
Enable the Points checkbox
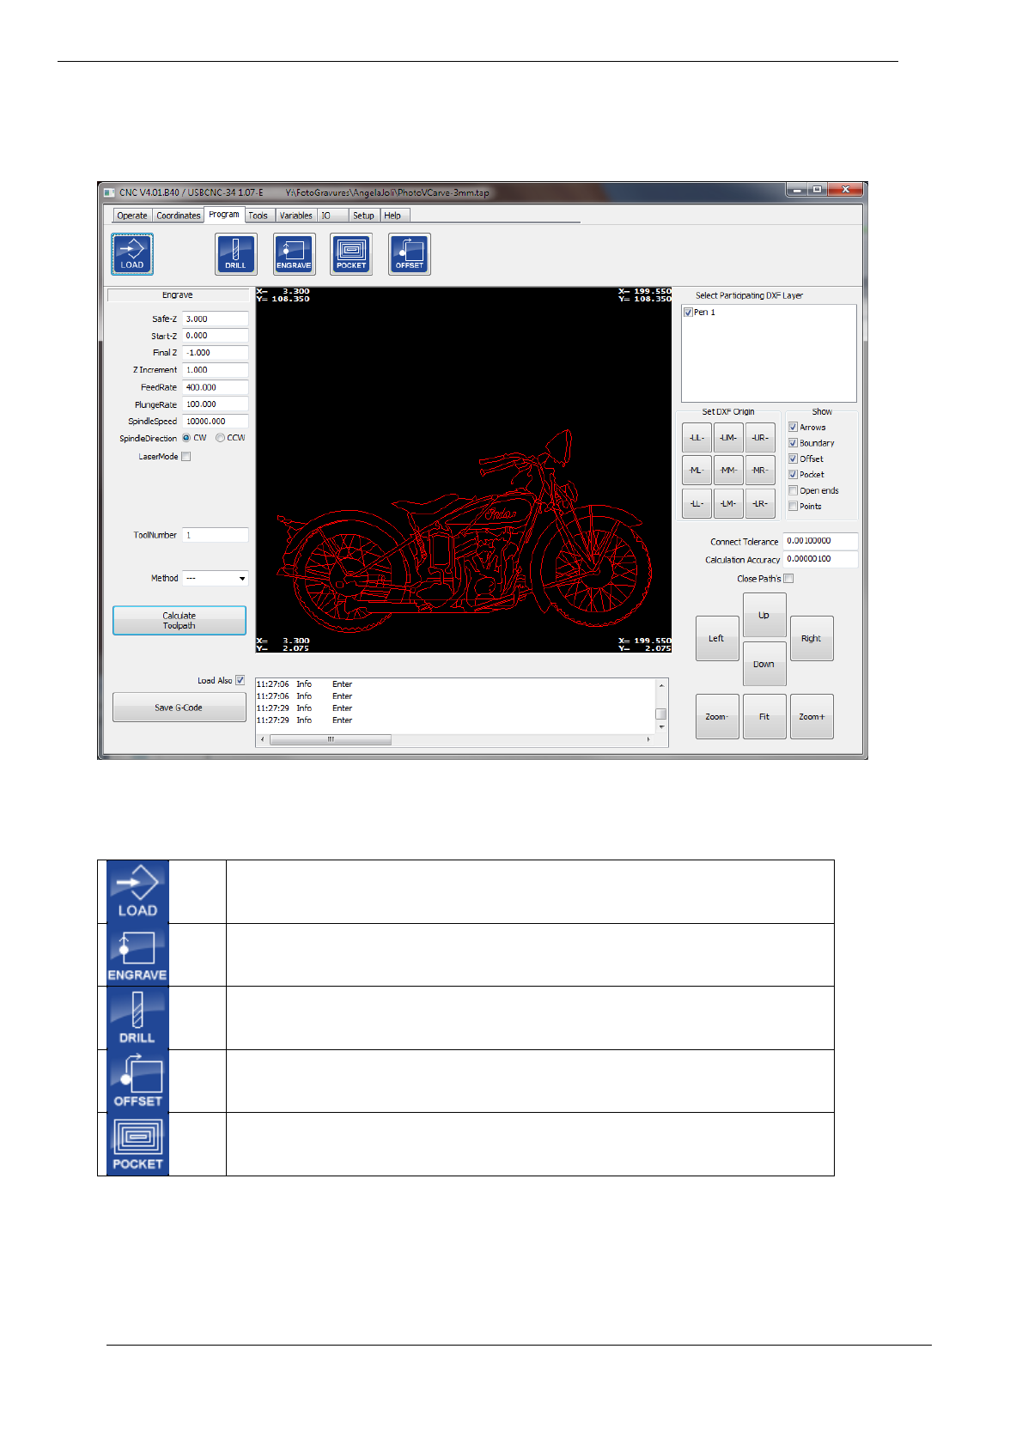click(794, 506)
